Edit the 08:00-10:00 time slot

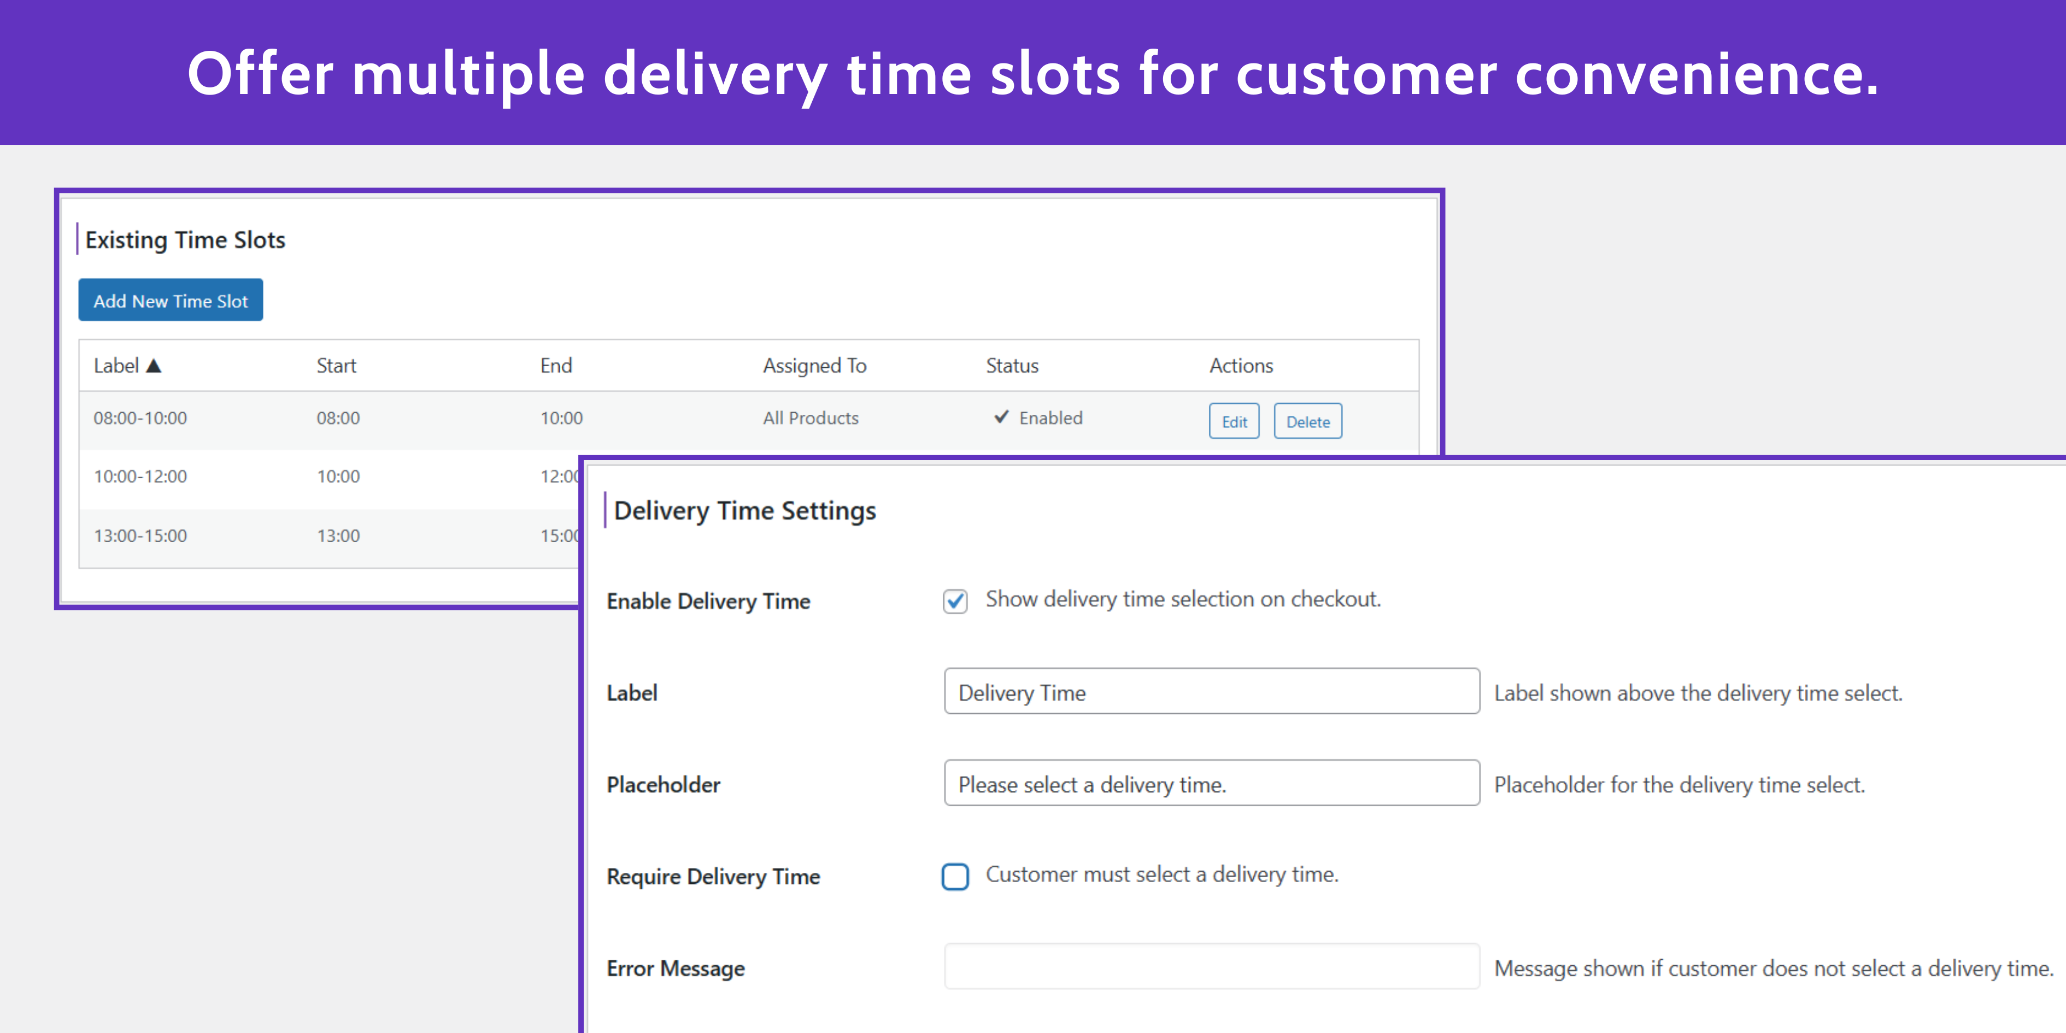click(x=1232, y=420)
